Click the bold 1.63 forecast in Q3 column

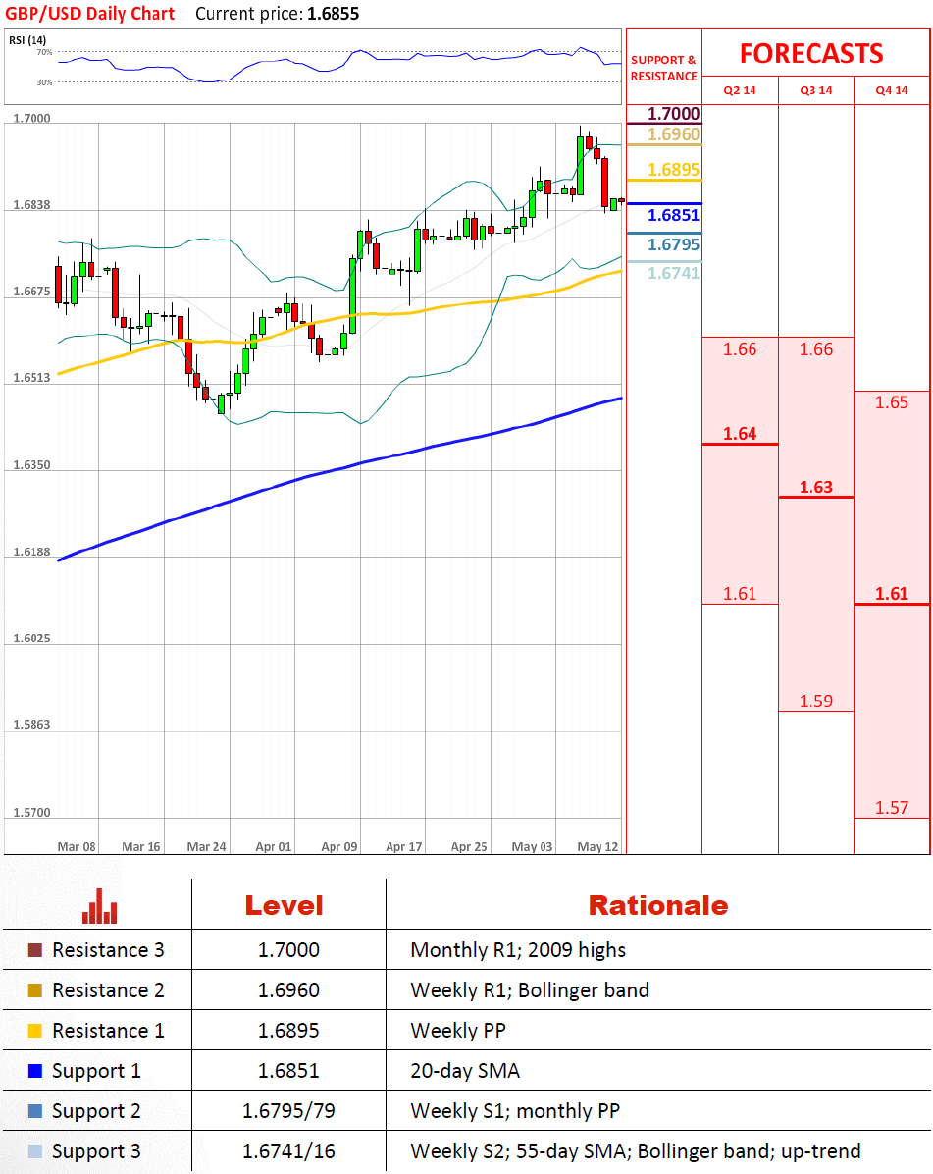[816, 487]
